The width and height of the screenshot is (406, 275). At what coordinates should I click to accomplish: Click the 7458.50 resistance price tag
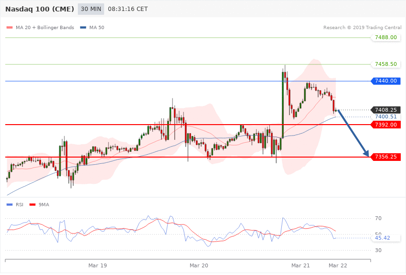(x=386, y=64)
